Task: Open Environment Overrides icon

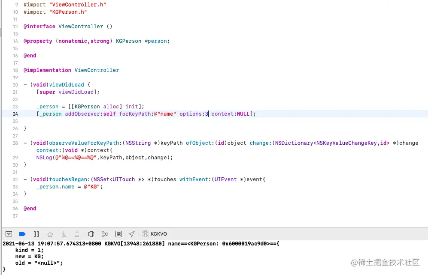Action: pyautogui.click(x=118, y=234)
